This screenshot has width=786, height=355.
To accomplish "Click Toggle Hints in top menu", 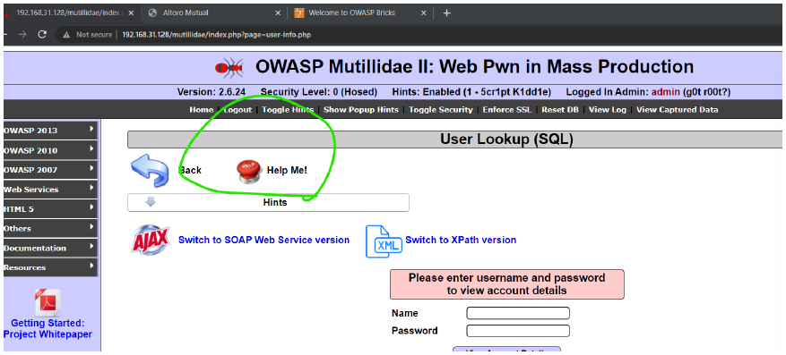I will coord(288,110).
